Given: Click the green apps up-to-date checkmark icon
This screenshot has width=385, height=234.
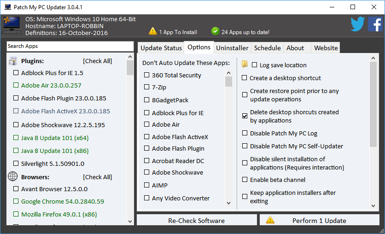Looking at the screenshot, I should pos(215,31).
